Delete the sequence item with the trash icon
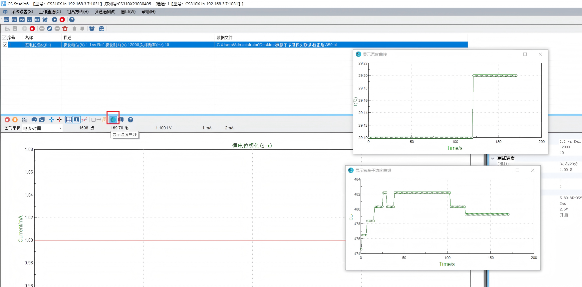 pos(65,29)
